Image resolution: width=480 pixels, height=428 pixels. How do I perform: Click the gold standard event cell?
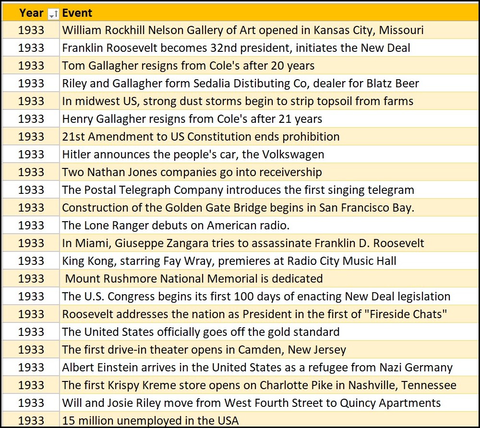pyautogui.click(x=201, y=332)
